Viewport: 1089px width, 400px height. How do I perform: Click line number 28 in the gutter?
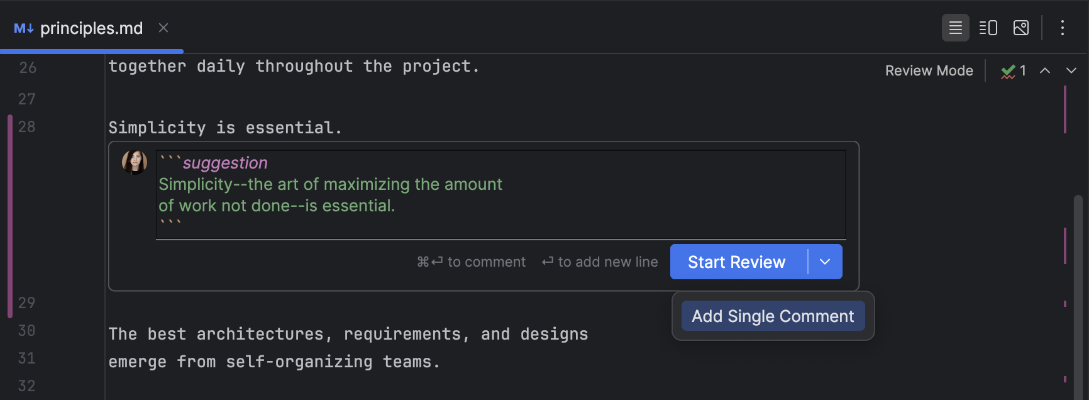pyautogui.click(x=27, y=126)
